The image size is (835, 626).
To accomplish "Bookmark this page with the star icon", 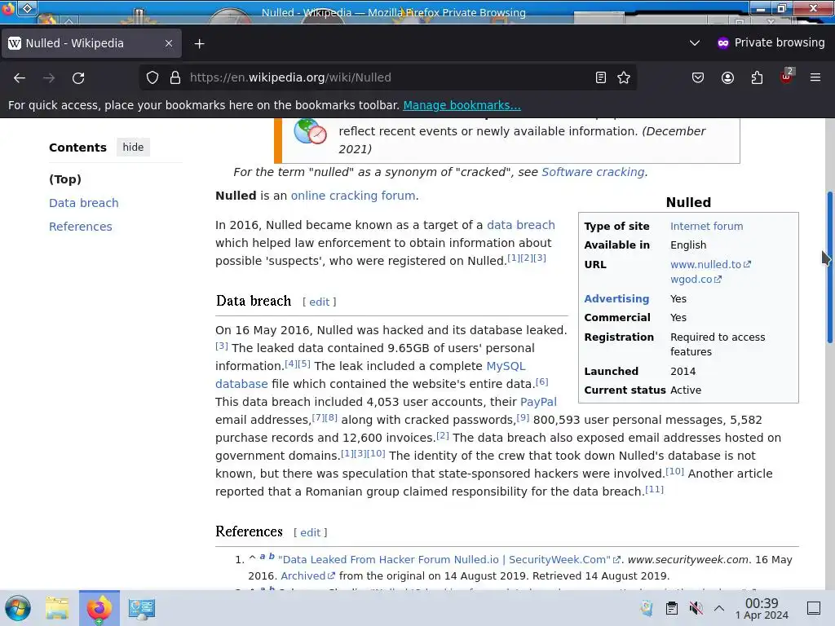I will pos(624,77).
